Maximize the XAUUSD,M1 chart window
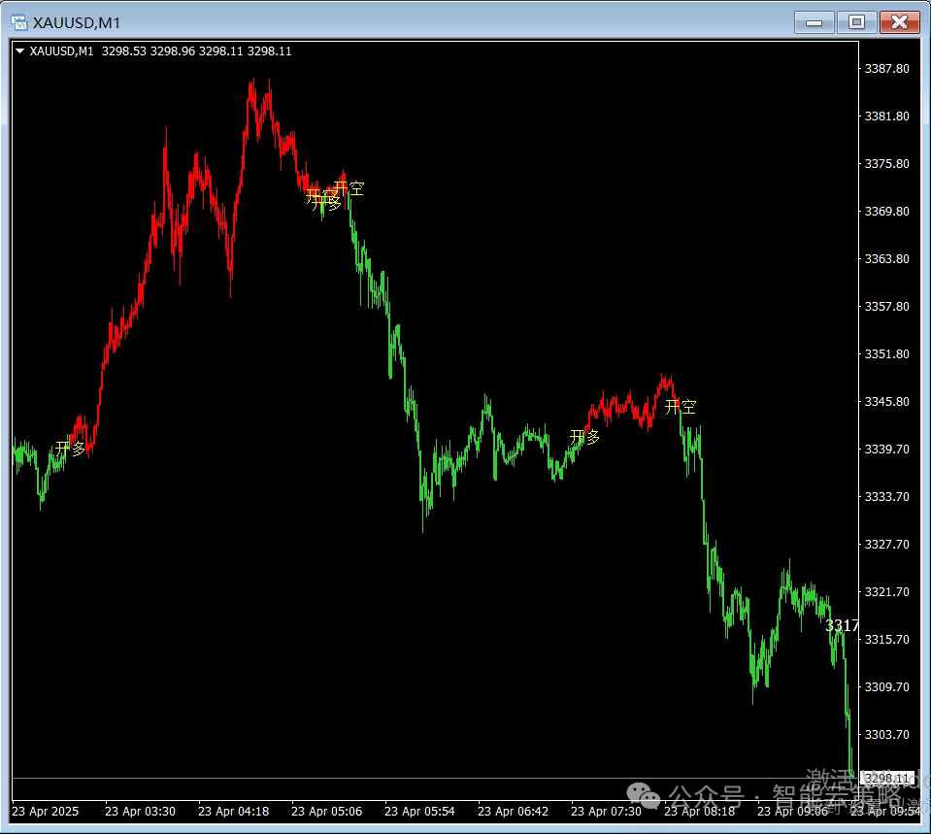Viewport: 931px width, 834px height. pos(856,22)
